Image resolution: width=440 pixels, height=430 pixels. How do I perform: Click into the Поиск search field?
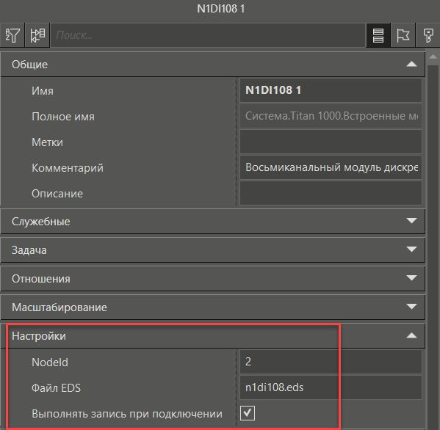pyautogui.click(x=208, y=35)
